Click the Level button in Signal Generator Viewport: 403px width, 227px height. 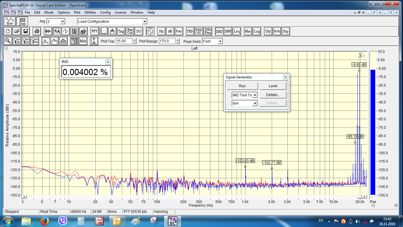coord(273,86)
